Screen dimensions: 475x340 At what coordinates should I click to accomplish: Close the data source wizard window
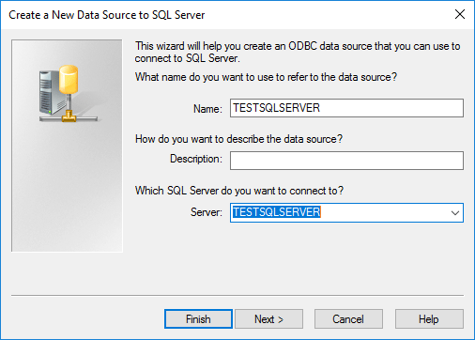pyautogui.click(x=460, y=14)
